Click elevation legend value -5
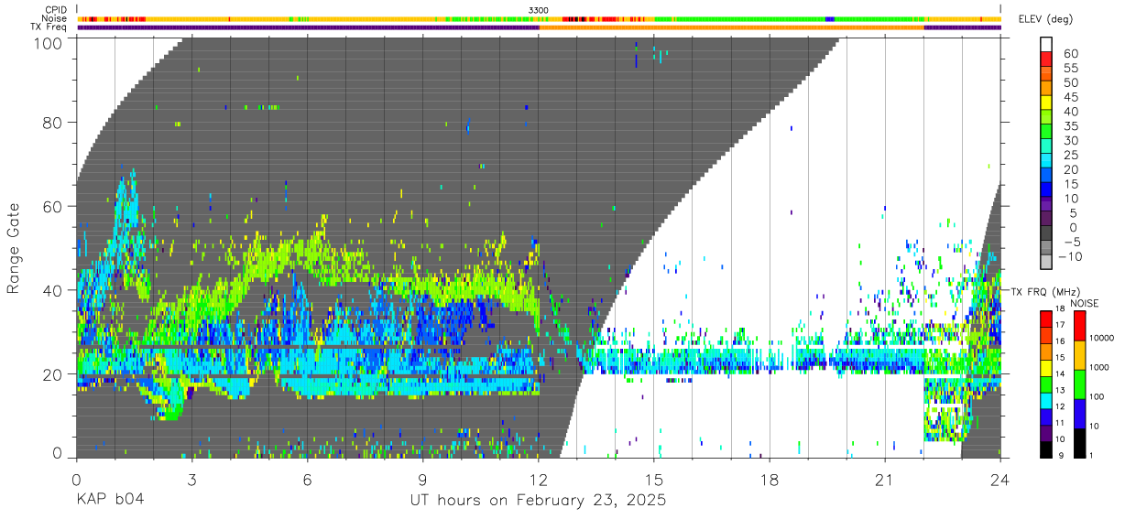This screenshot has height=519, width=1125. tap(1071, 242)
